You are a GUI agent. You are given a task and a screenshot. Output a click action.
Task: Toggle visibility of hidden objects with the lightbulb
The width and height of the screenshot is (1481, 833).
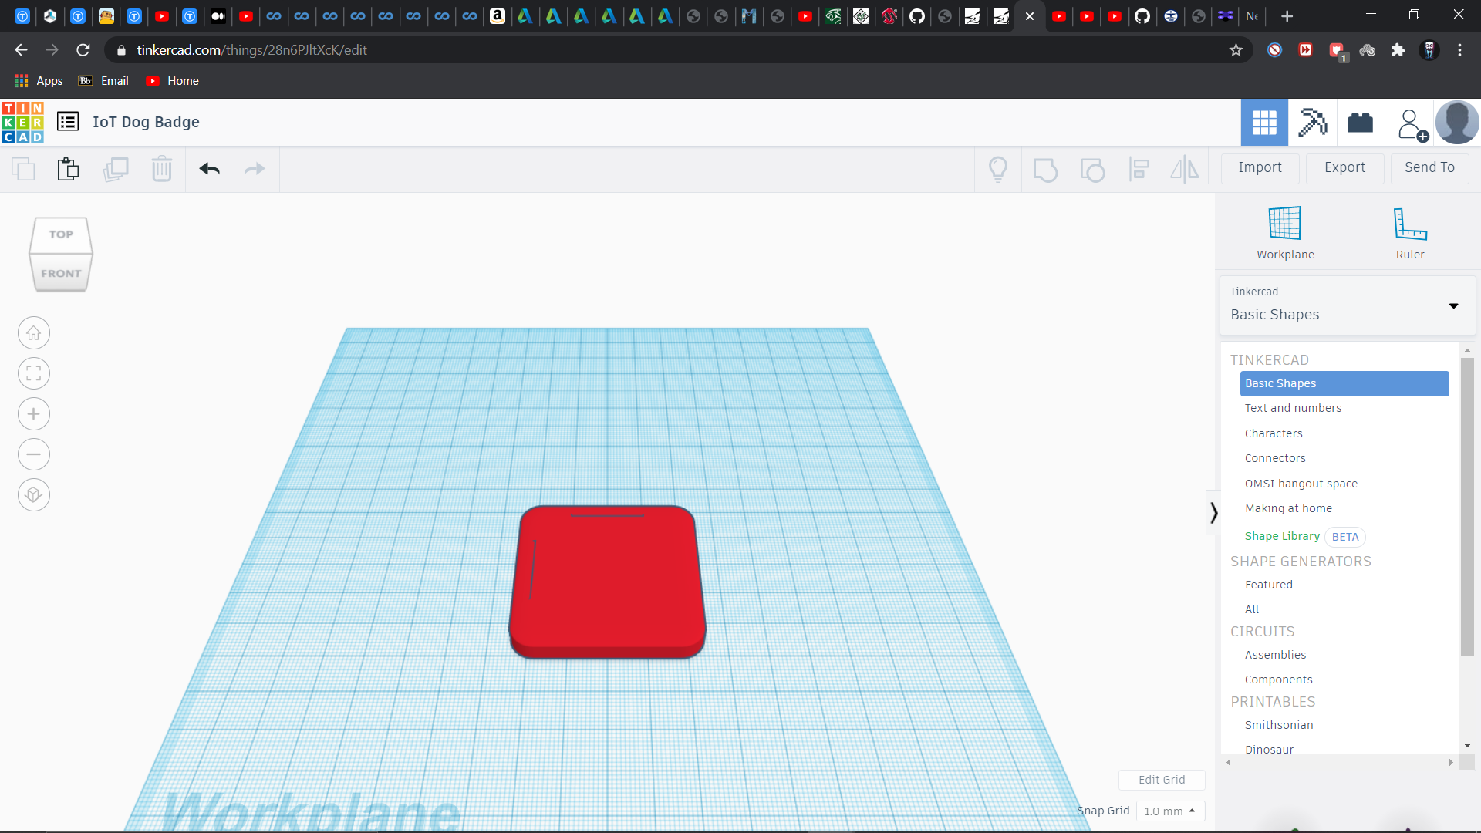coord(998,168)
